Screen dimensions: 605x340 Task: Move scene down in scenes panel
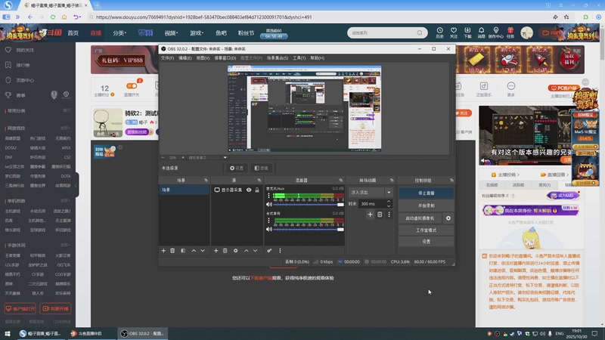click(203, 251)
